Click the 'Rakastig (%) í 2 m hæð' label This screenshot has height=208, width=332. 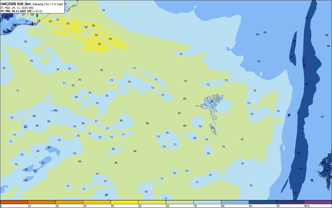(x=47, y=4)
